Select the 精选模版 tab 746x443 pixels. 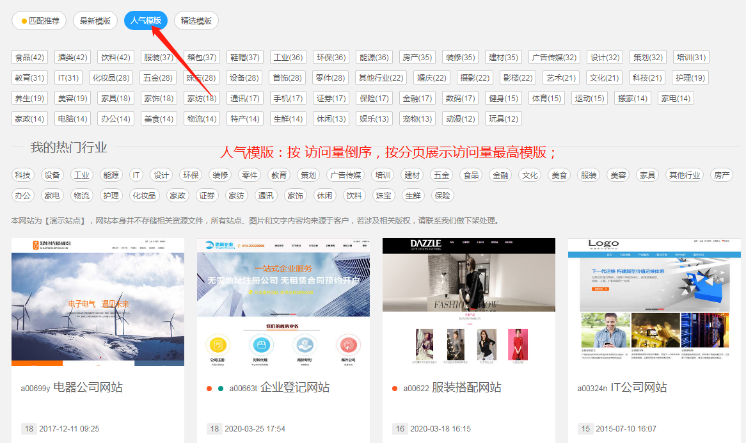(x=196, y=20)
